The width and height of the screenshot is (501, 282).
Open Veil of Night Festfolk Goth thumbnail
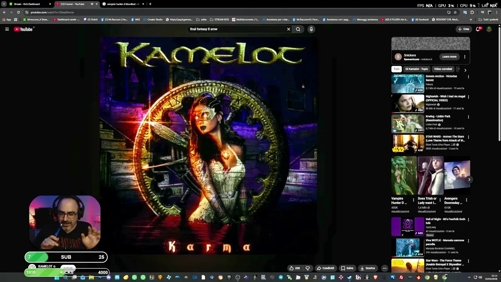tap(408, 226)
